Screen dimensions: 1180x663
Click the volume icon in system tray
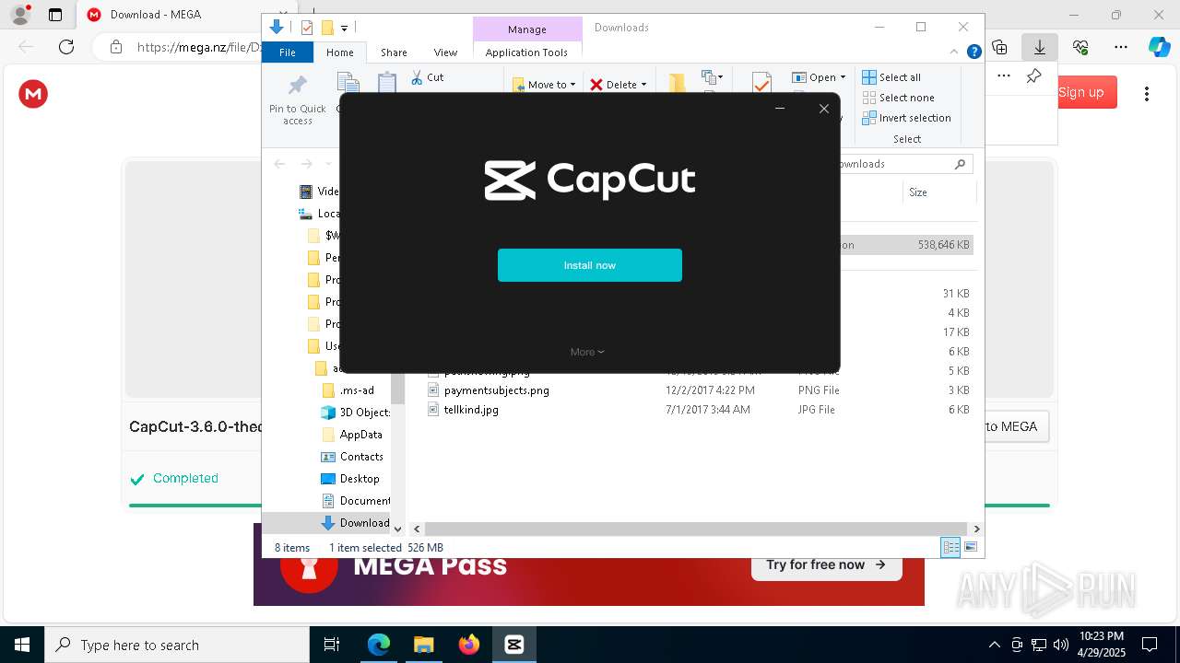pos(1061,645)
